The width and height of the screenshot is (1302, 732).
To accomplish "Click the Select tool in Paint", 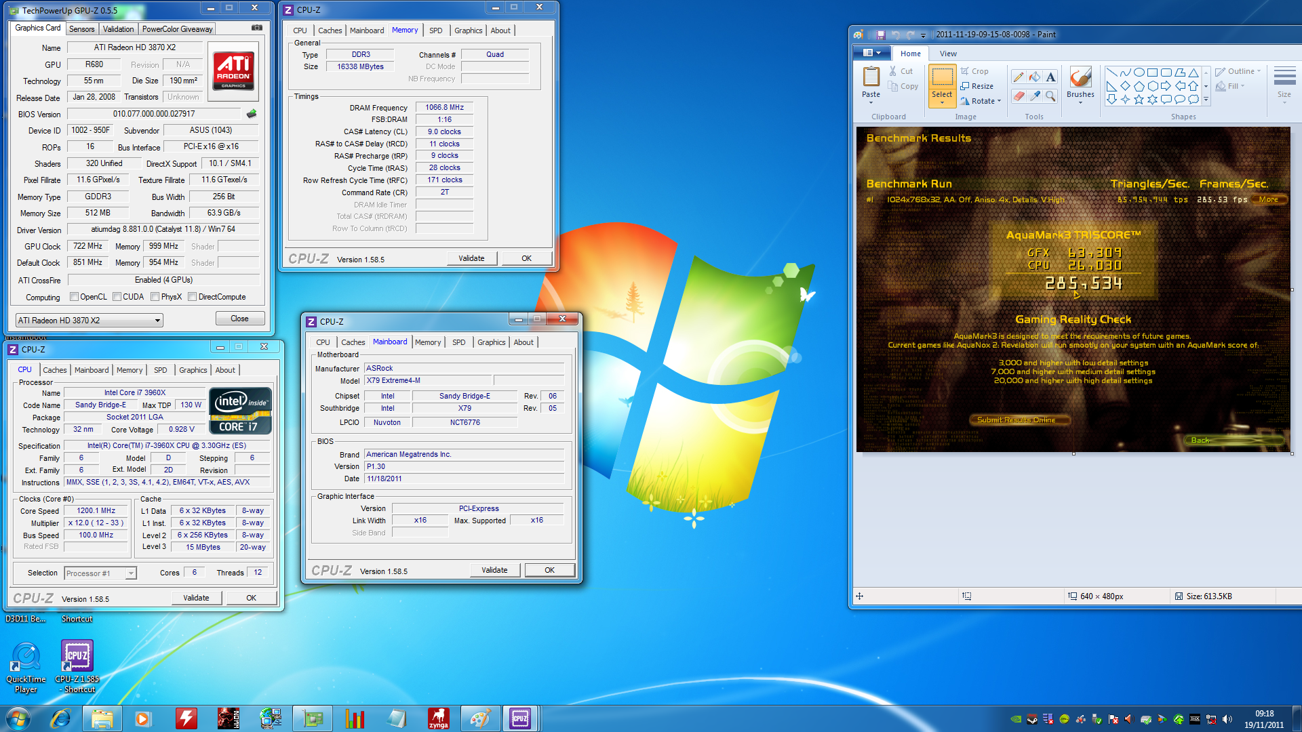I will (942, 85).
